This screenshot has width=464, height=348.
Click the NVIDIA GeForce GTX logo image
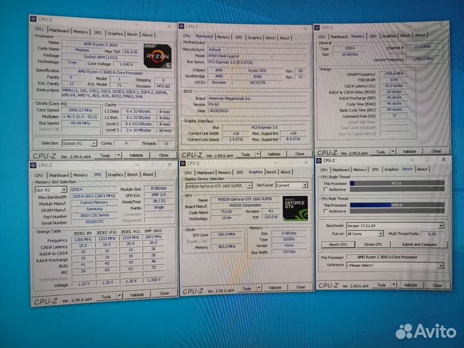click(295, 208)
